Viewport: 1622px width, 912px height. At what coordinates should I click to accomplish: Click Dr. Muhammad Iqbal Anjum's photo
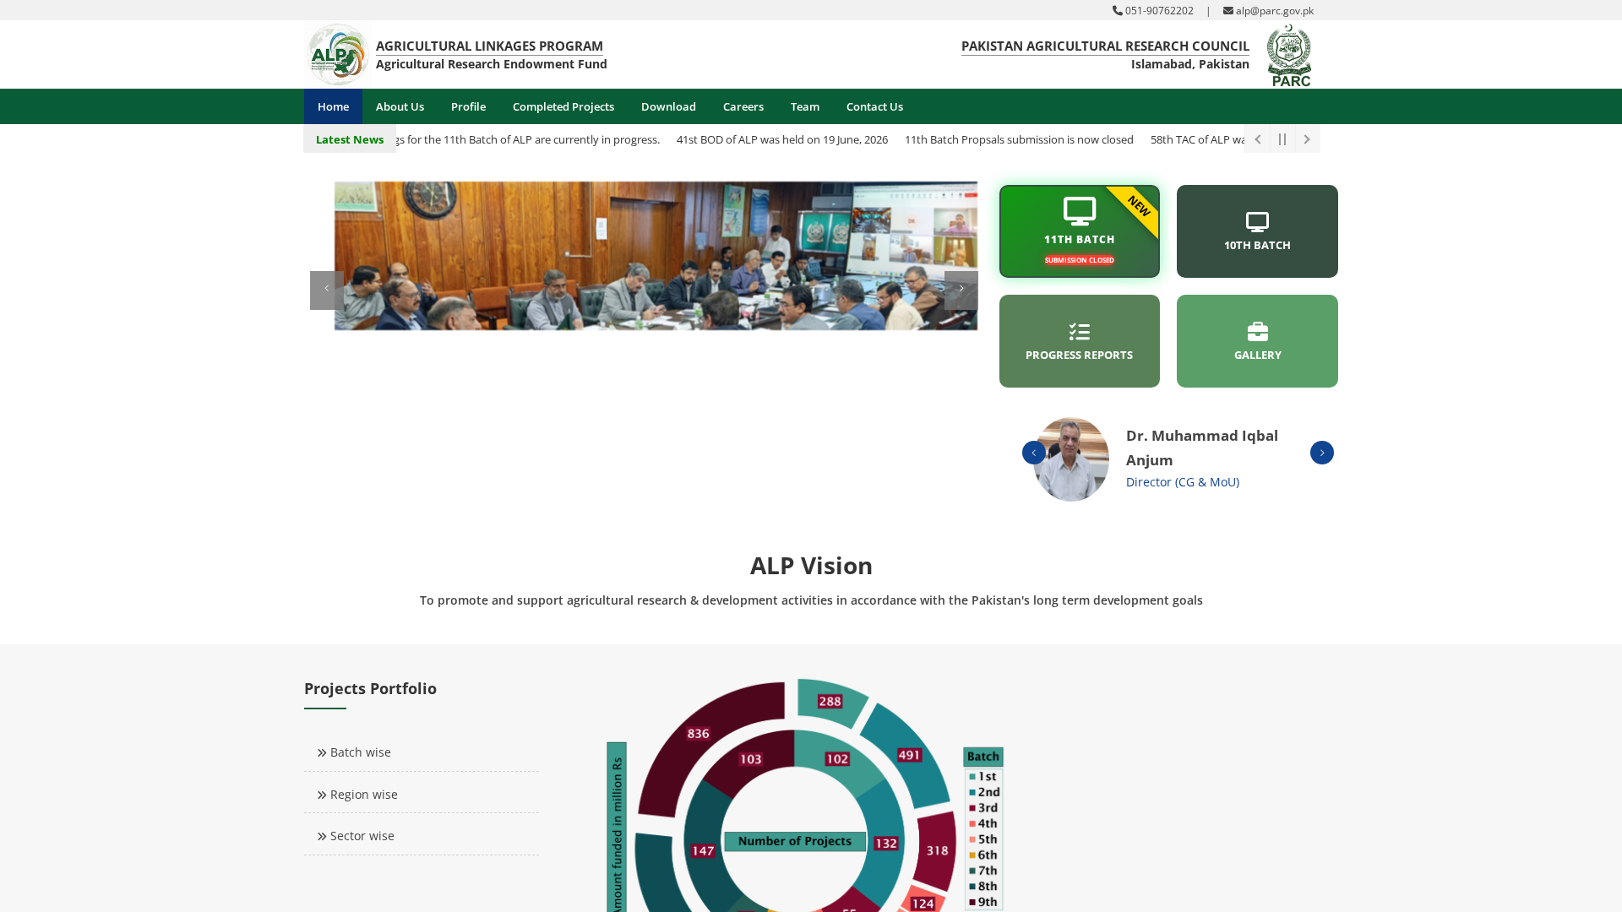pos(1071,459)
